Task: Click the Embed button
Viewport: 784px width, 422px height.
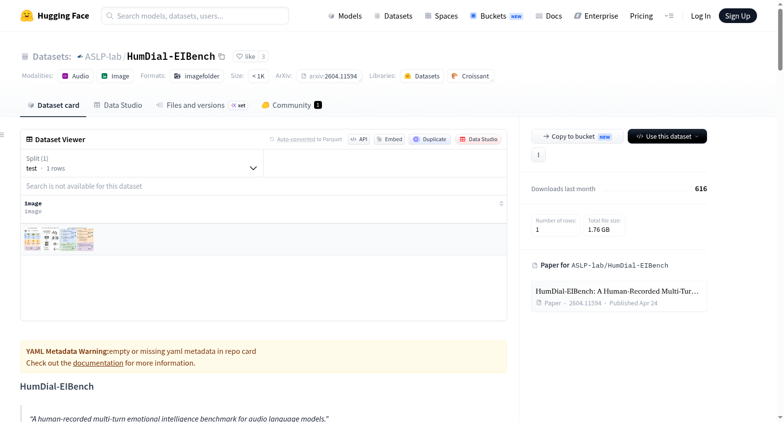Action: click(390, 139)
